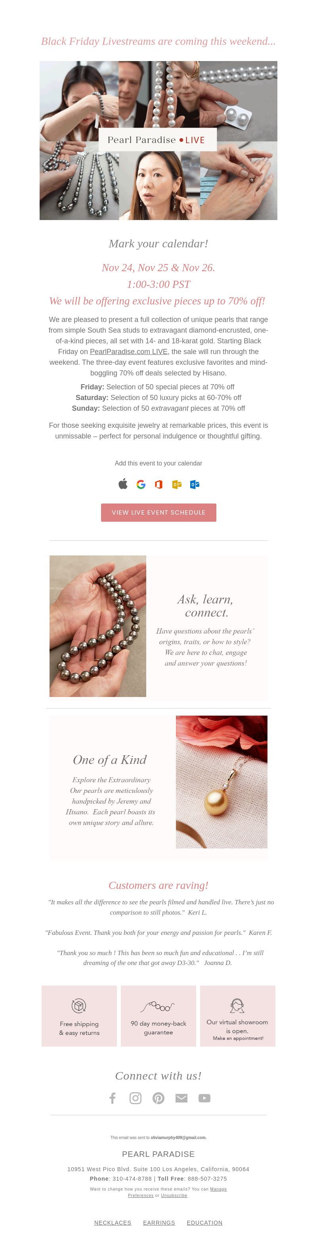Open the YouTube channel icon
This screenshot has height=1256, width=317.
204,1098
